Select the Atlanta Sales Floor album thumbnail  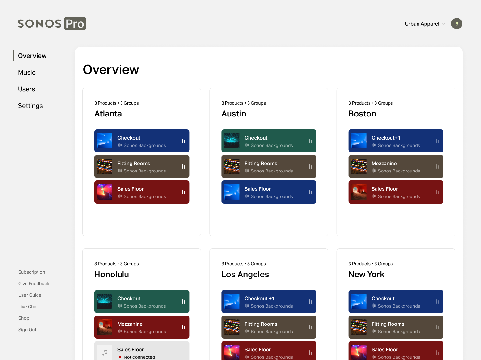pyautogui.click(x=105, y=192)
